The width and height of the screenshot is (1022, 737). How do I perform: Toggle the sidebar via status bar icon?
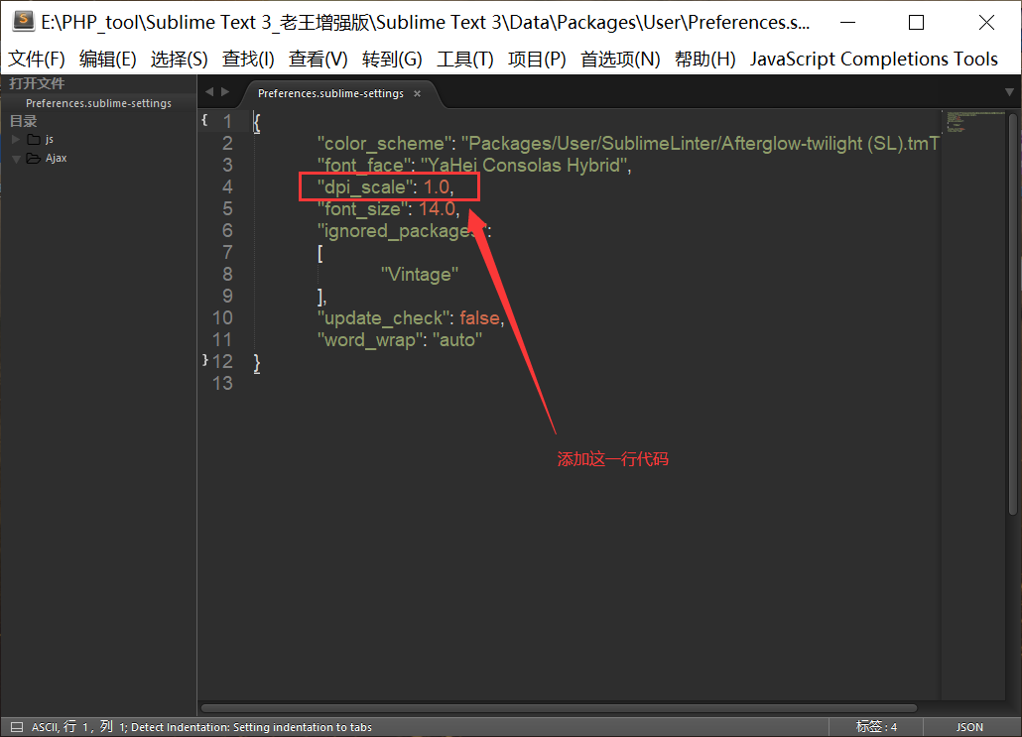(16, 727)
